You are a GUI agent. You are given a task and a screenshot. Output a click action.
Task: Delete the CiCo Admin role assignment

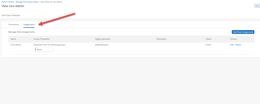click(238, 45)
